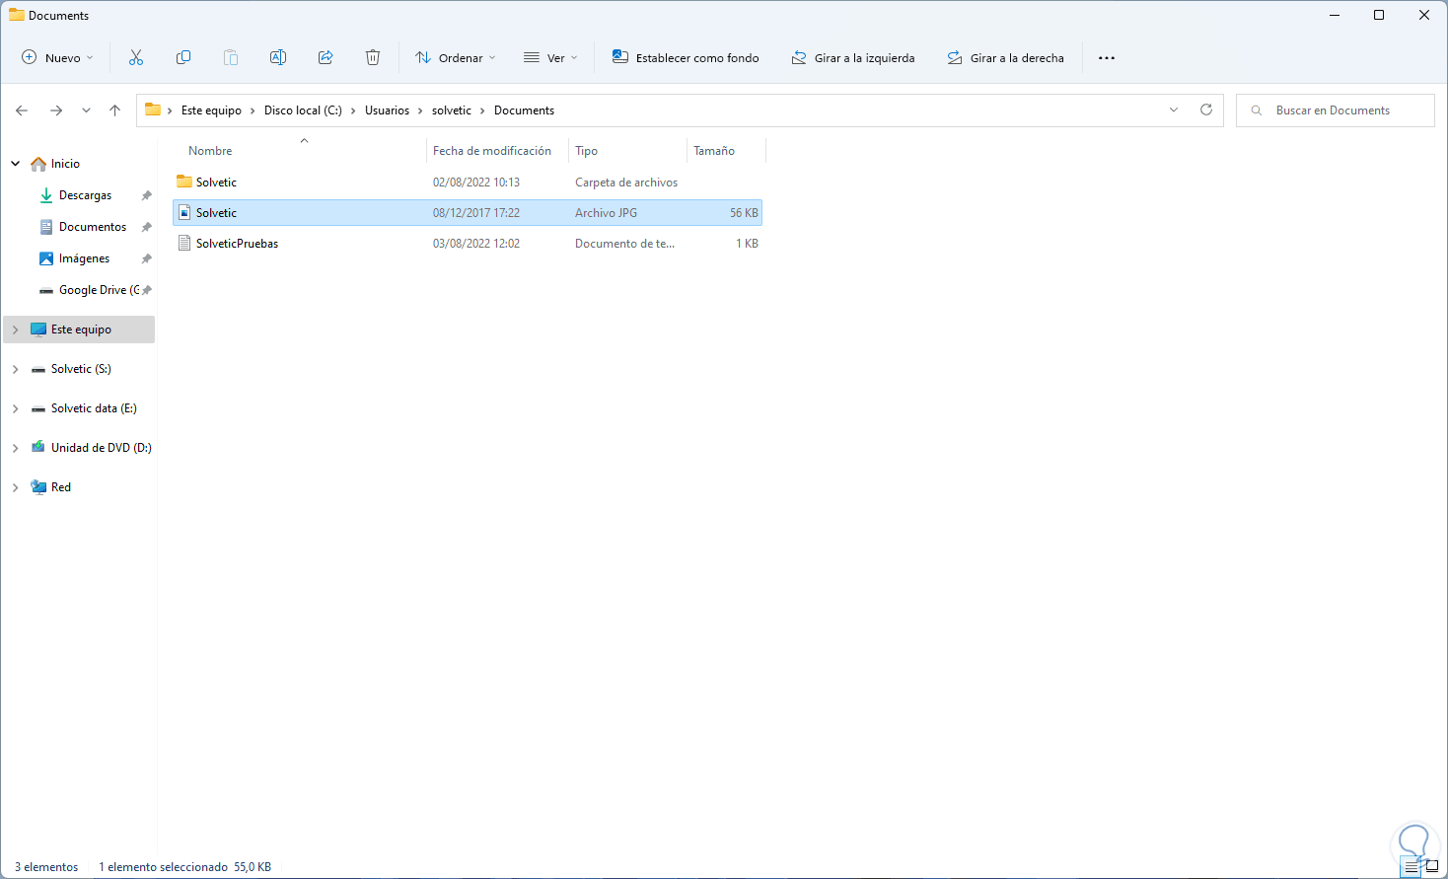Go forward with the right arrow
This screenshot has width=1448, height=879.
56,110
